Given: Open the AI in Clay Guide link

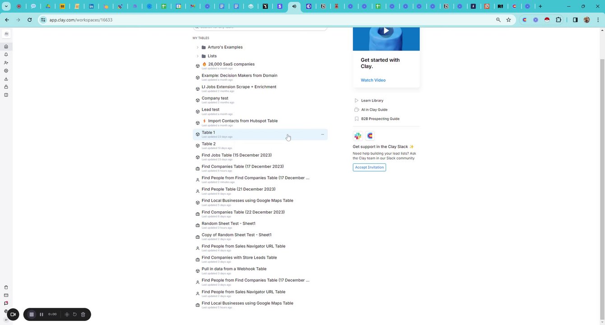Looking at the screenshot, I should (374, 110).
